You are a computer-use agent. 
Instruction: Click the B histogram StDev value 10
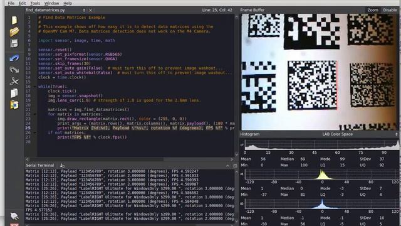[382, 218]
